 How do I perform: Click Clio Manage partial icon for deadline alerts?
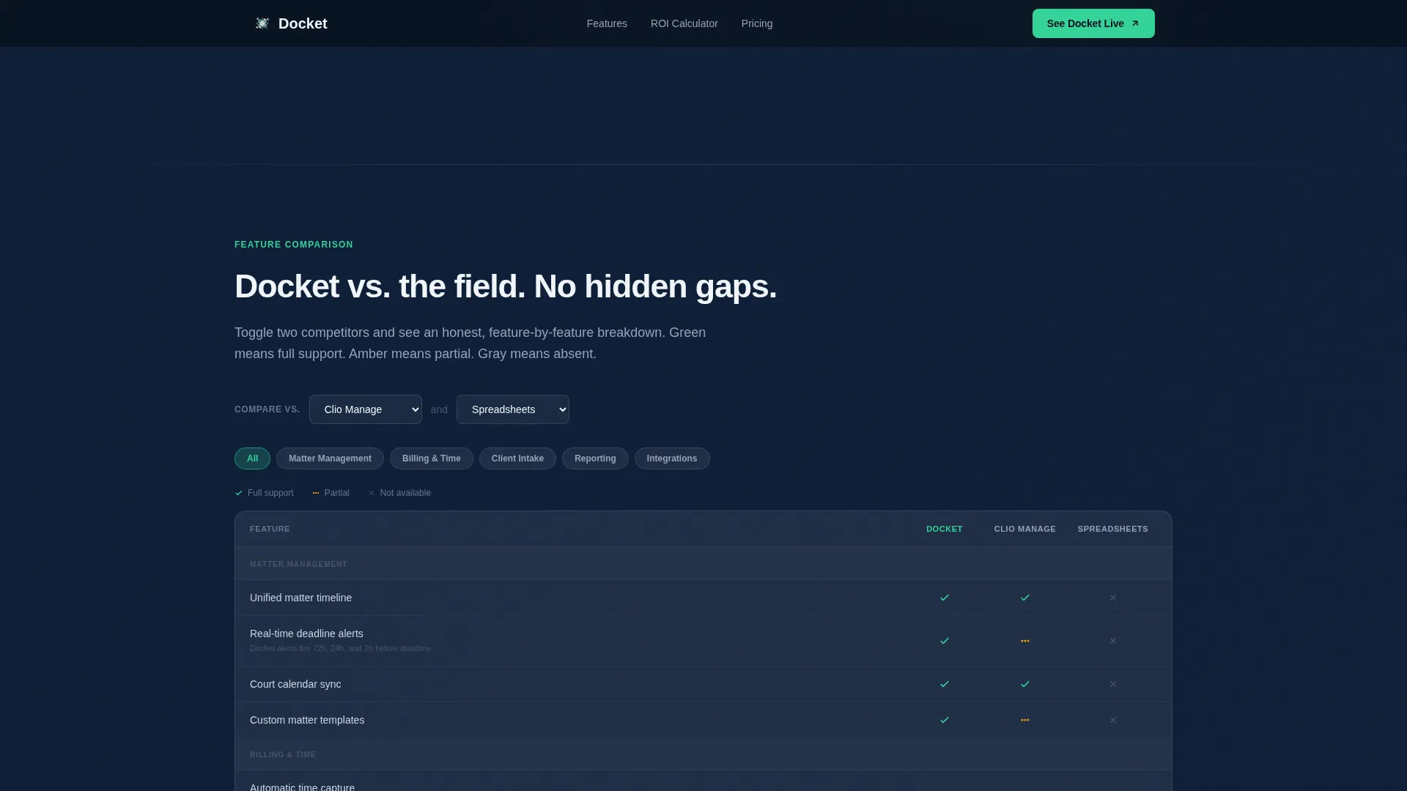[1025, 641]
